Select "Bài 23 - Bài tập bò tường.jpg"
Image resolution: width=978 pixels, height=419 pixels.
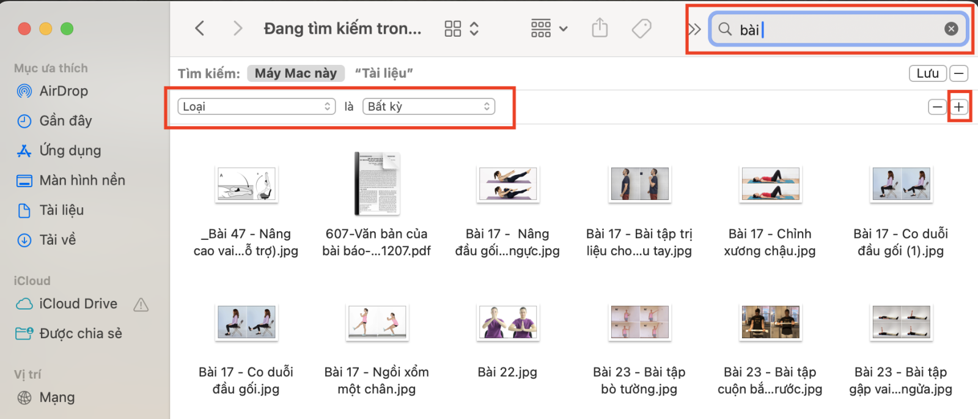[x=640, y=322]
